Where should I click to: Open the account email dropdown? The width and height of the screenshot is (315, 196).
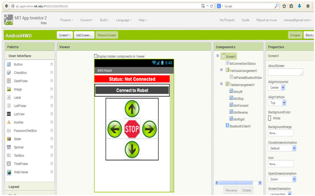[297, 20]
